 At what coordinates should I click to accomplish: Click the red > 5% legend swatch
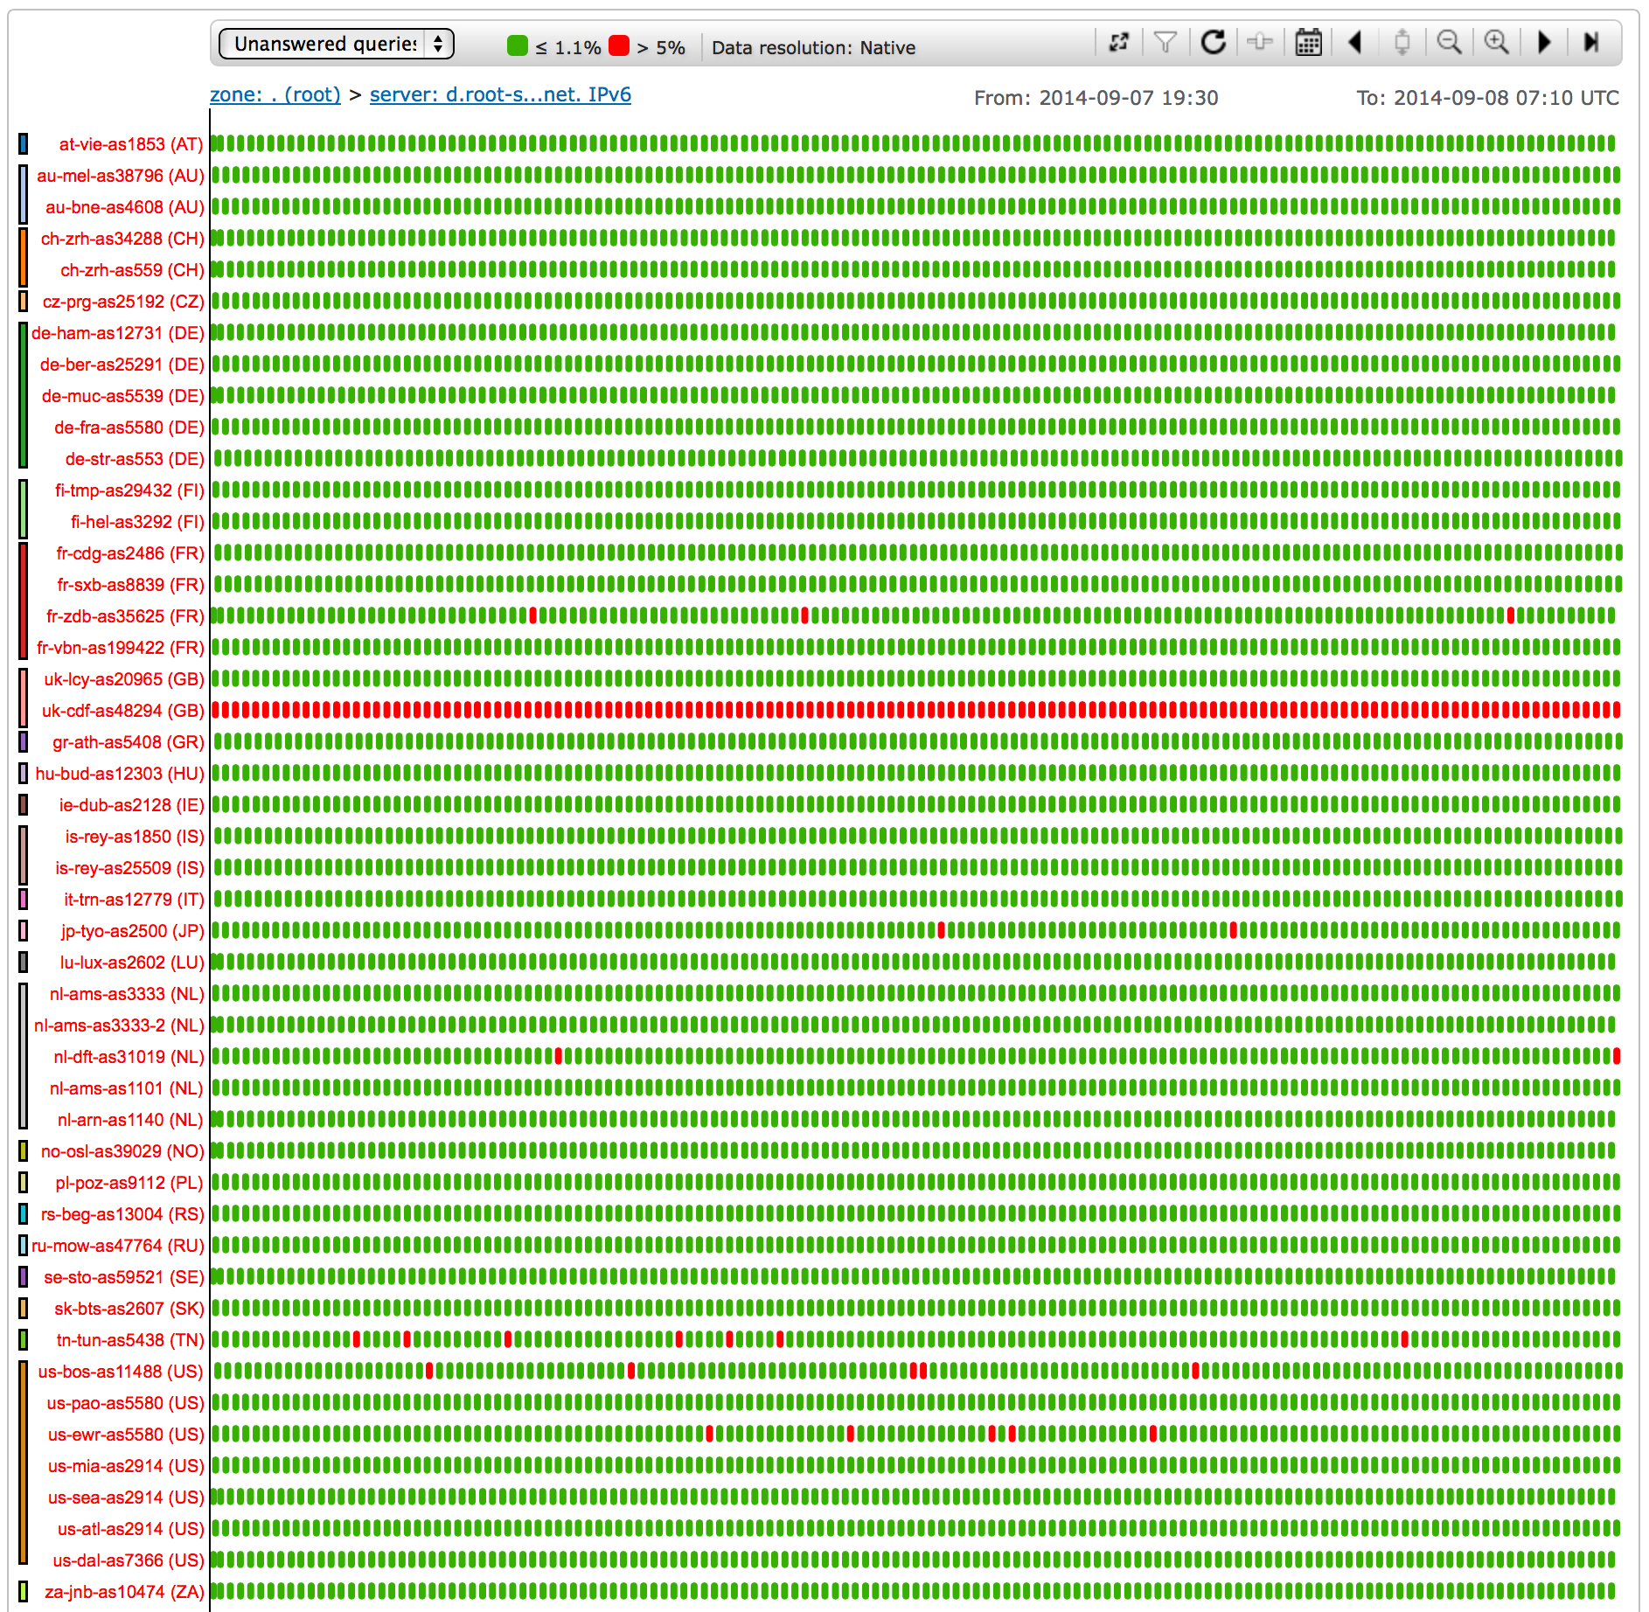pos(619,46)
